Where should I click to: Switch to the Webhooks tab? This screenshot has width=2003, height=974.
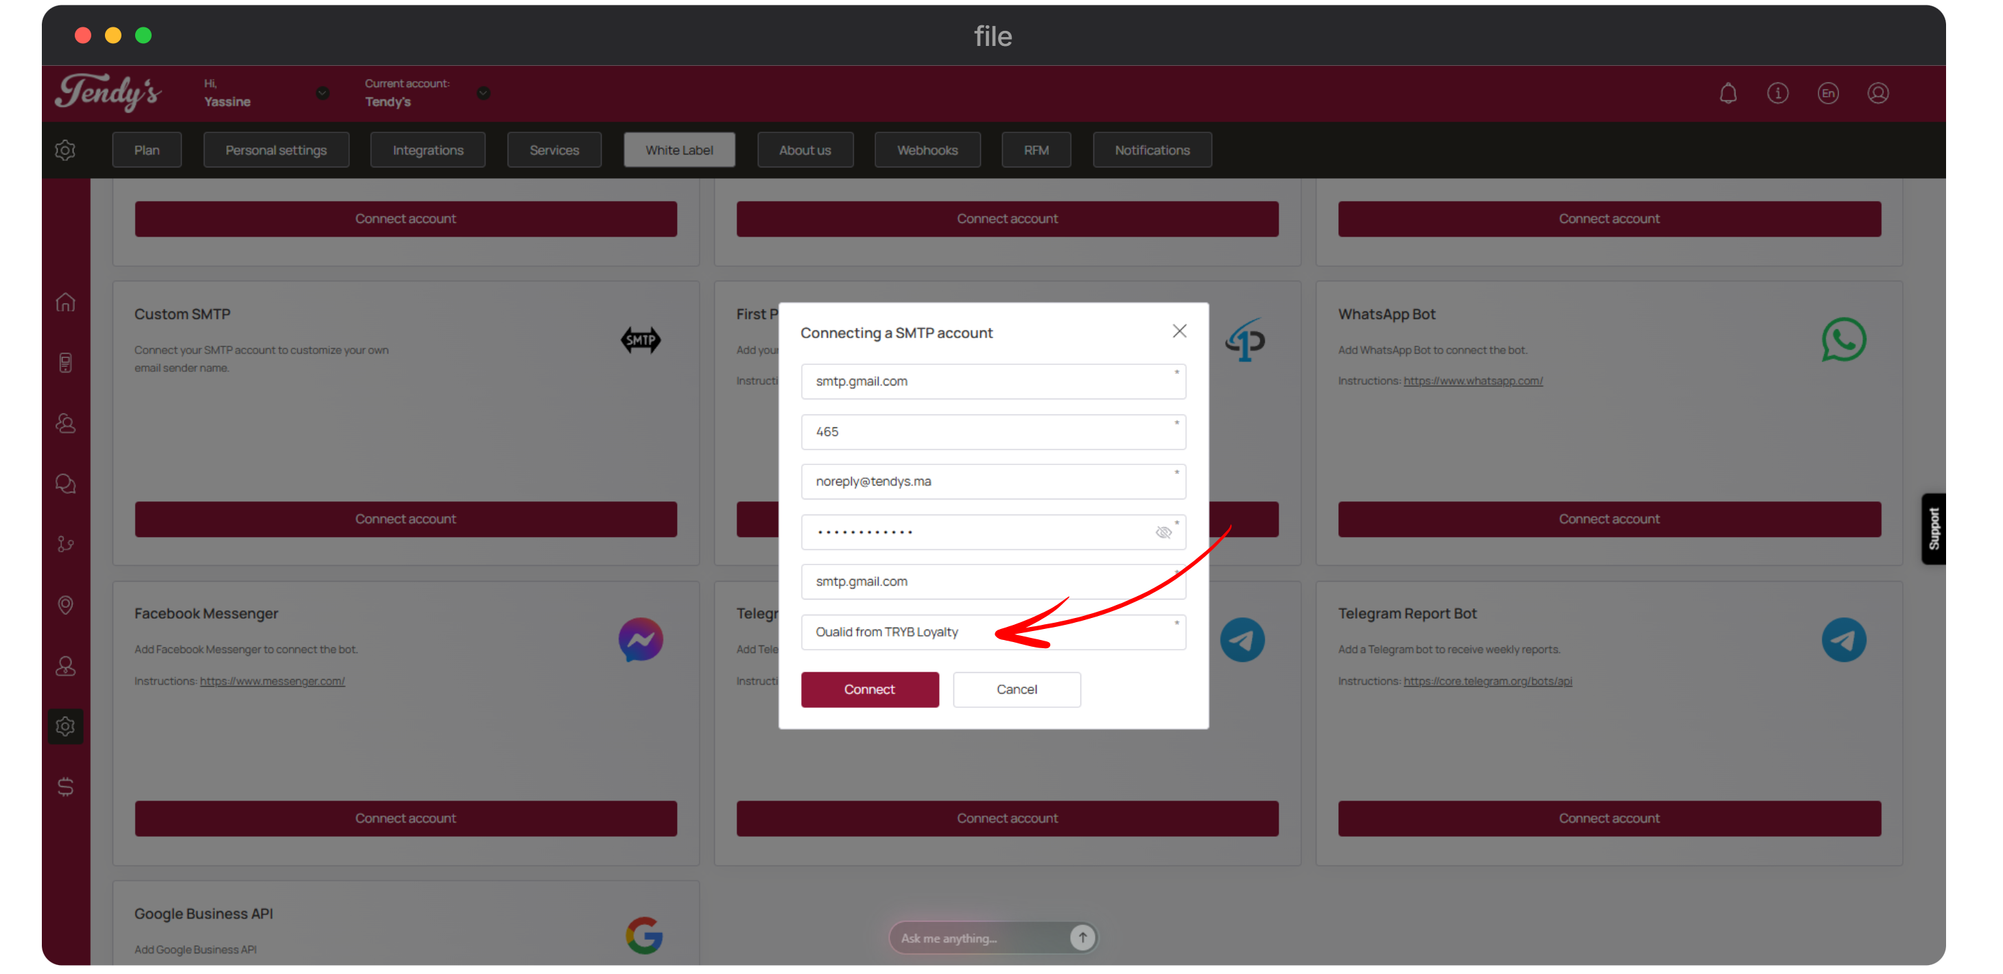point(927,150)
